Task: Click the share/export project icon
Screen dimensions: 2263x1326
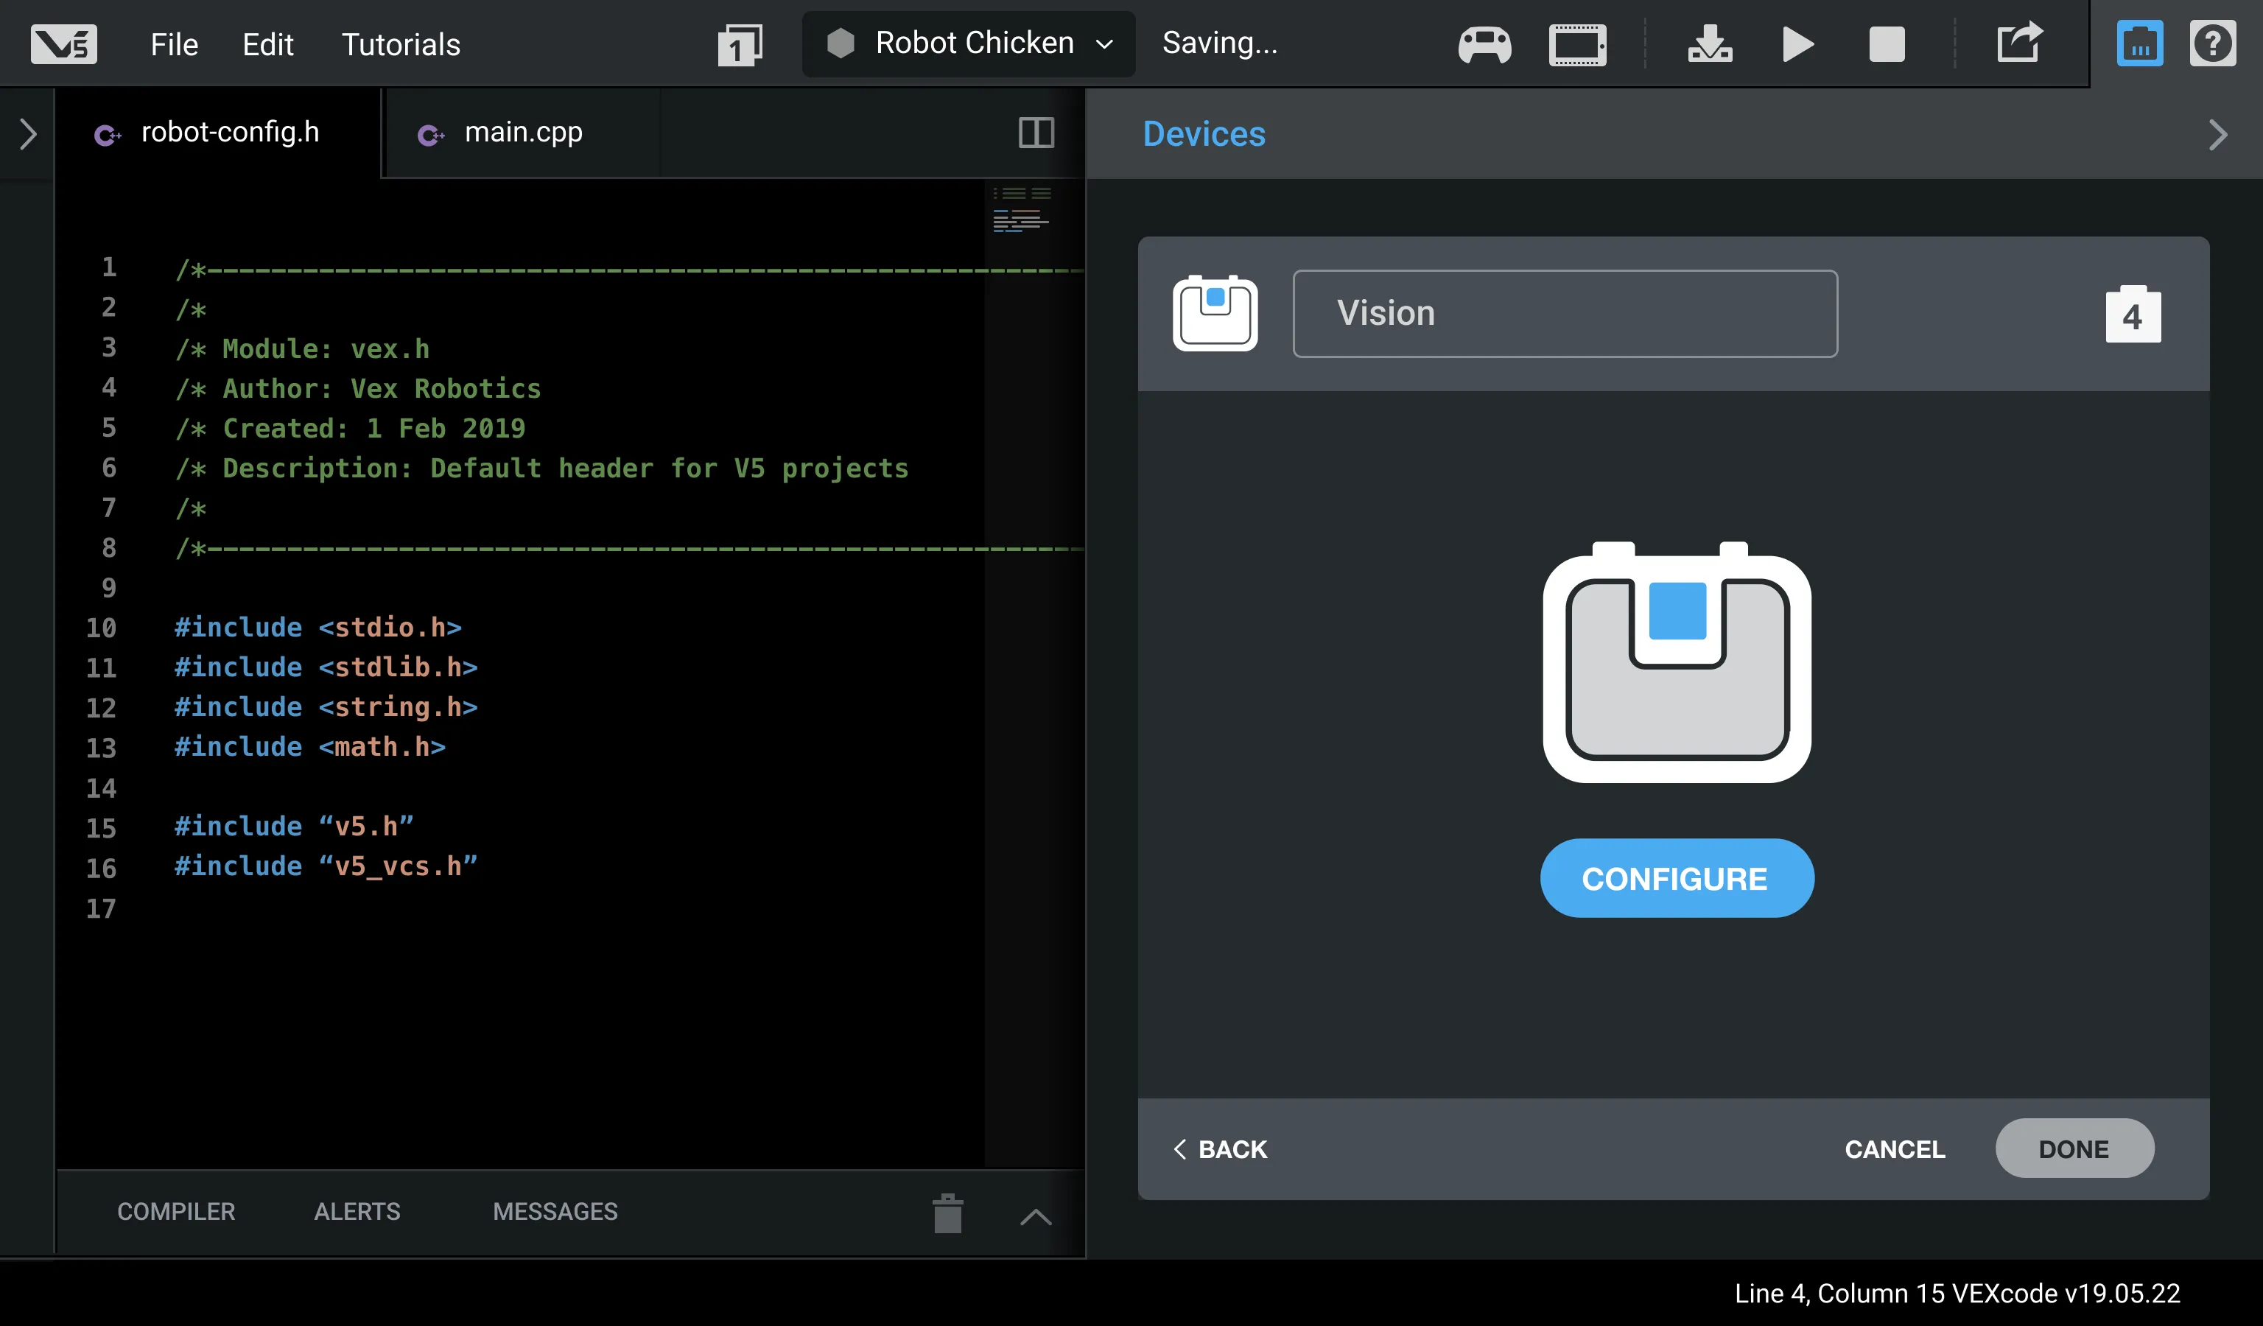Action: pos(2018,43)
